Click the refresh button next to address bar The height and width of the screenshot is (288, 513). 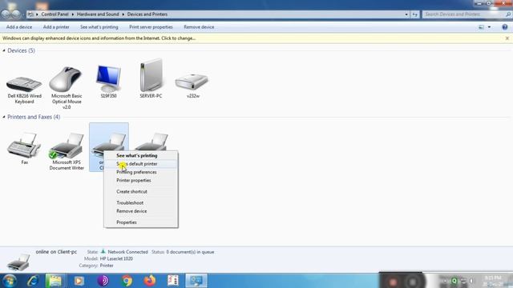(415, 14)
